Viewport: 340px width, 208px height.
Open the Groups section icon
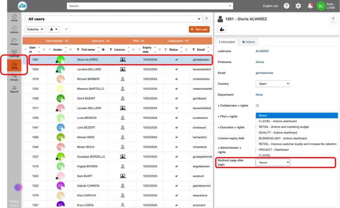click(14, 77)
